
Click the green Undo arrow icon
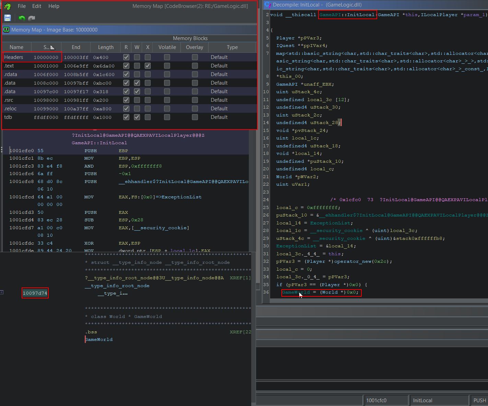22,18
